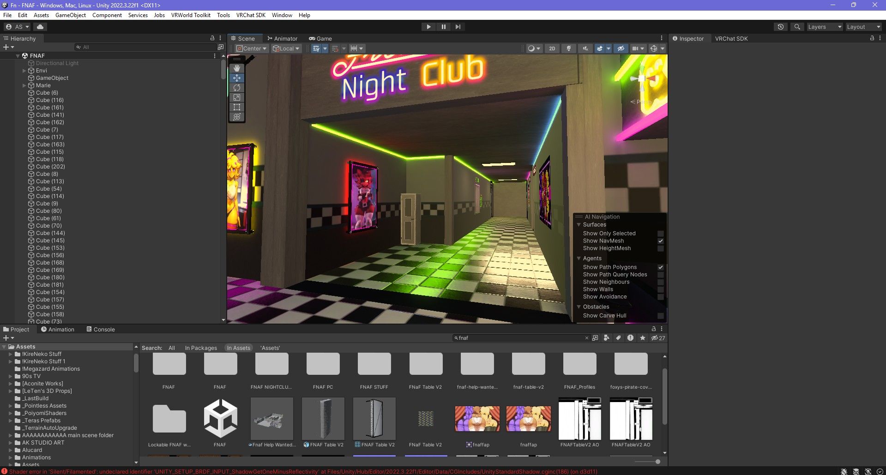886x475 pixels.
Task: Uncheck Show NavMesh checkbox
Action: click(661, 241)
